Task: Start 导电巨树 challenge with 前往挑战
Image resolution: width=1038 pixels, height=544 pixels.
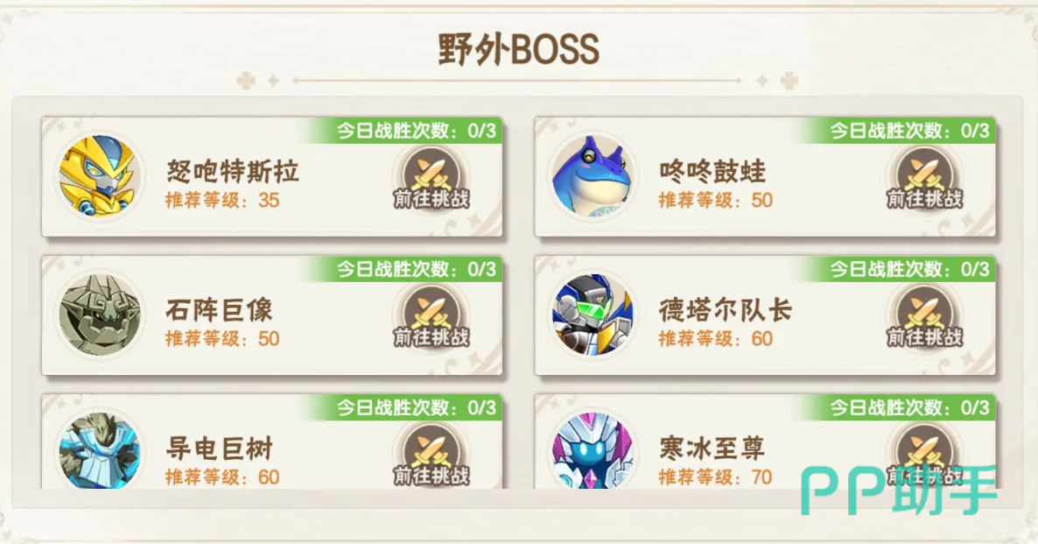Action: coord(431,454)
